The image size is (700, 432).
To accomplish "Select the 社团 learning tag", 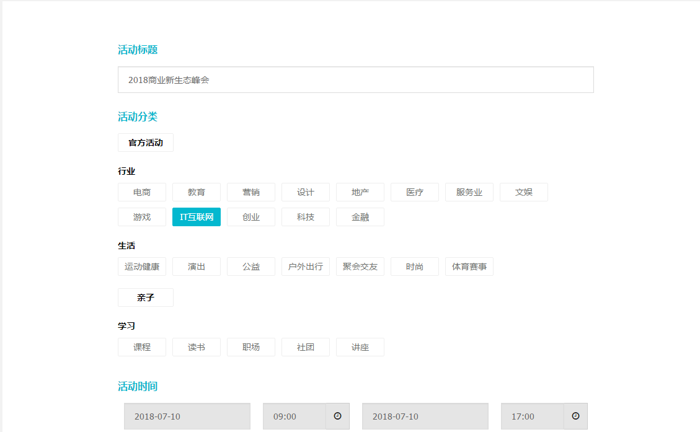I will (x=305, y=347).
